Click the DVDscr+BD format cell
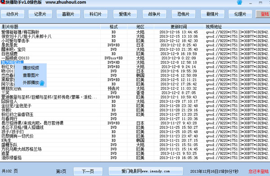 114,58
